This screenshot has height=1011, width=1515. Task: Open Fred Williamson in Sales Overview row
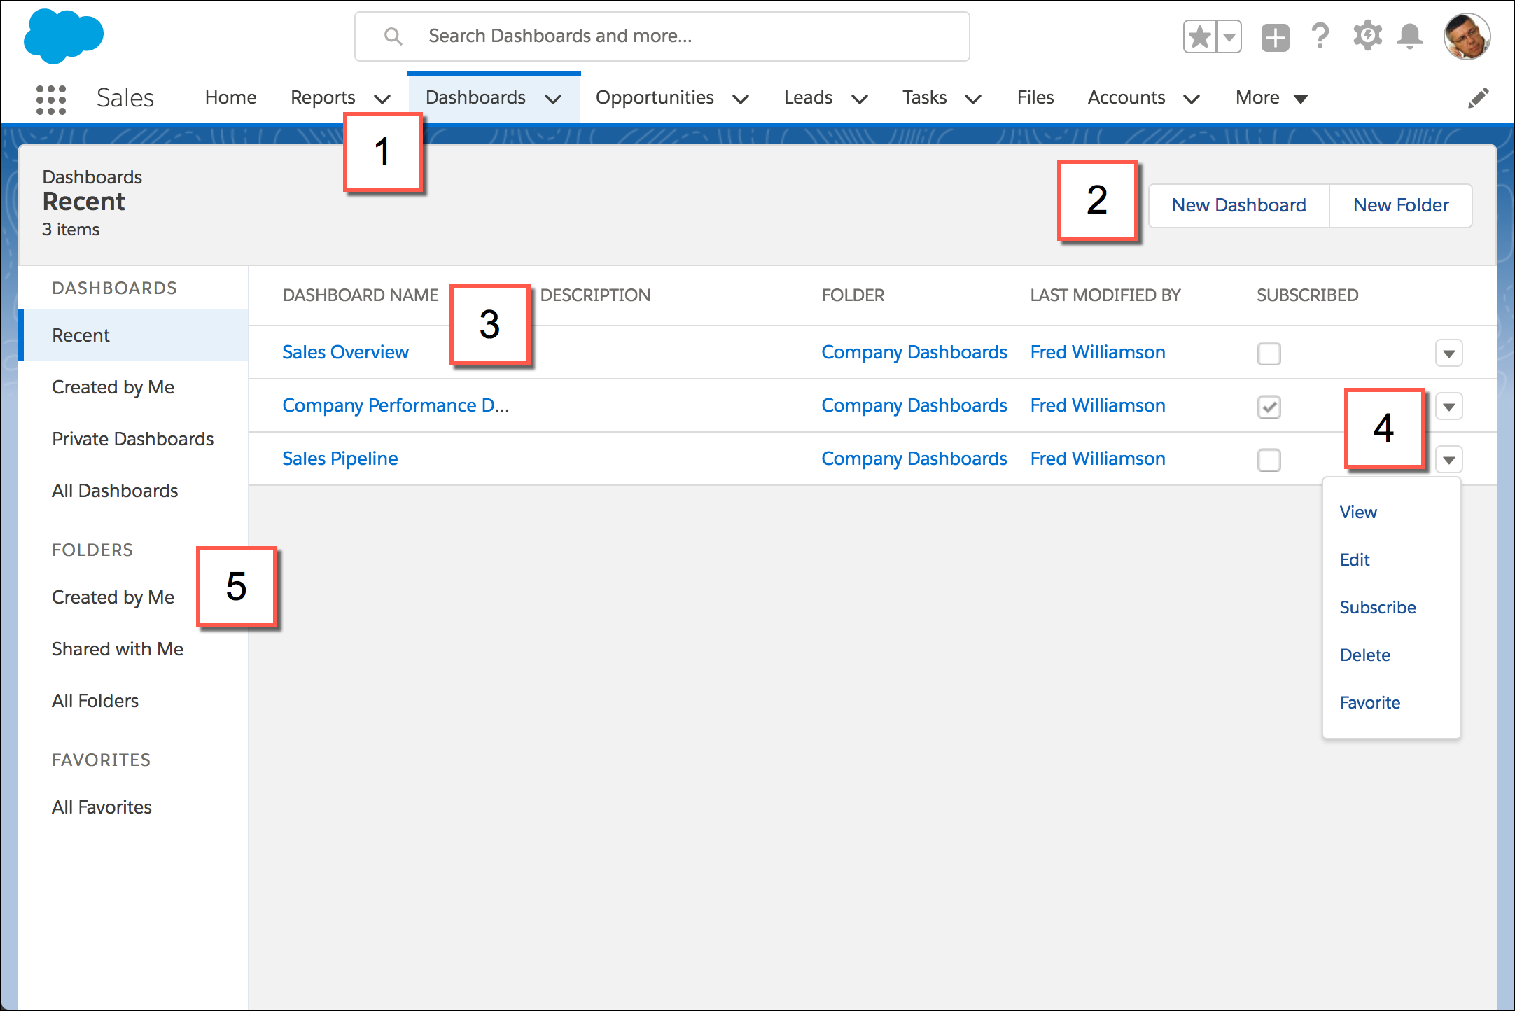pos(1098,352)
